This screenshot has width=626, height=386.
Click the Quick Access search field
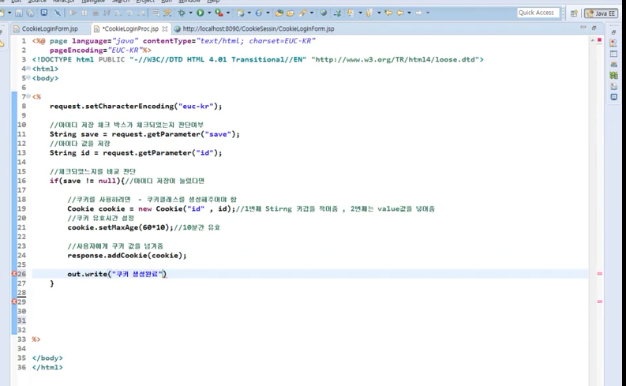click(538, 13)
